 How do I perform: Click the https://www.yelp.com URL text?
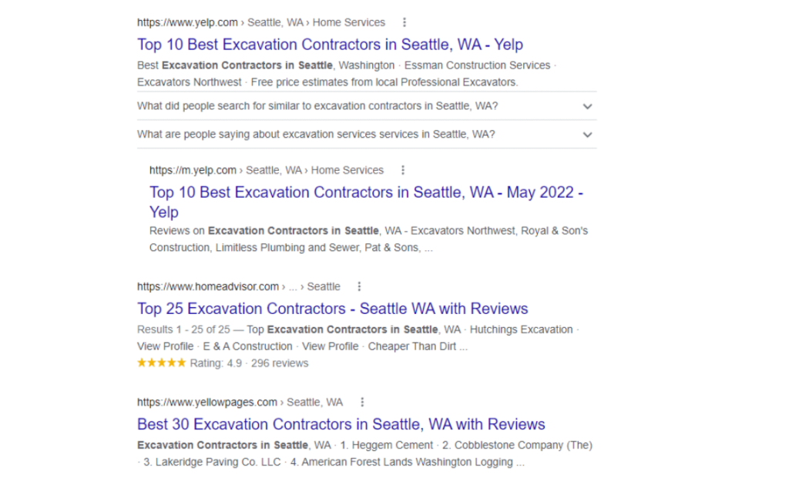(187, 22)
